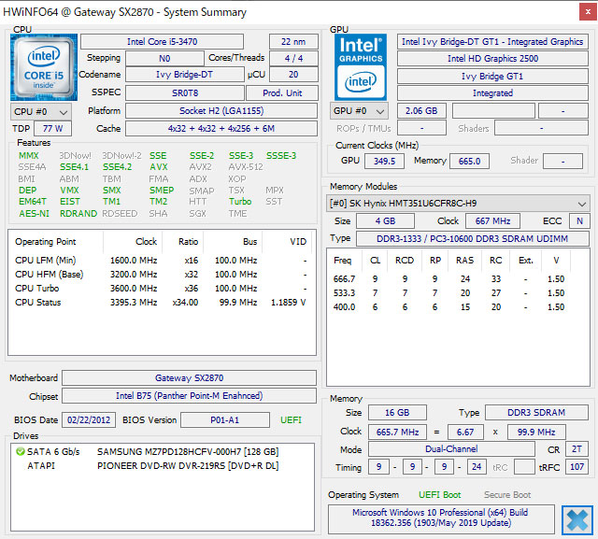Click the Ivy Bridge GT1 field
The height and width of the screenshot is (539, 598).
[x=492, y=77]
